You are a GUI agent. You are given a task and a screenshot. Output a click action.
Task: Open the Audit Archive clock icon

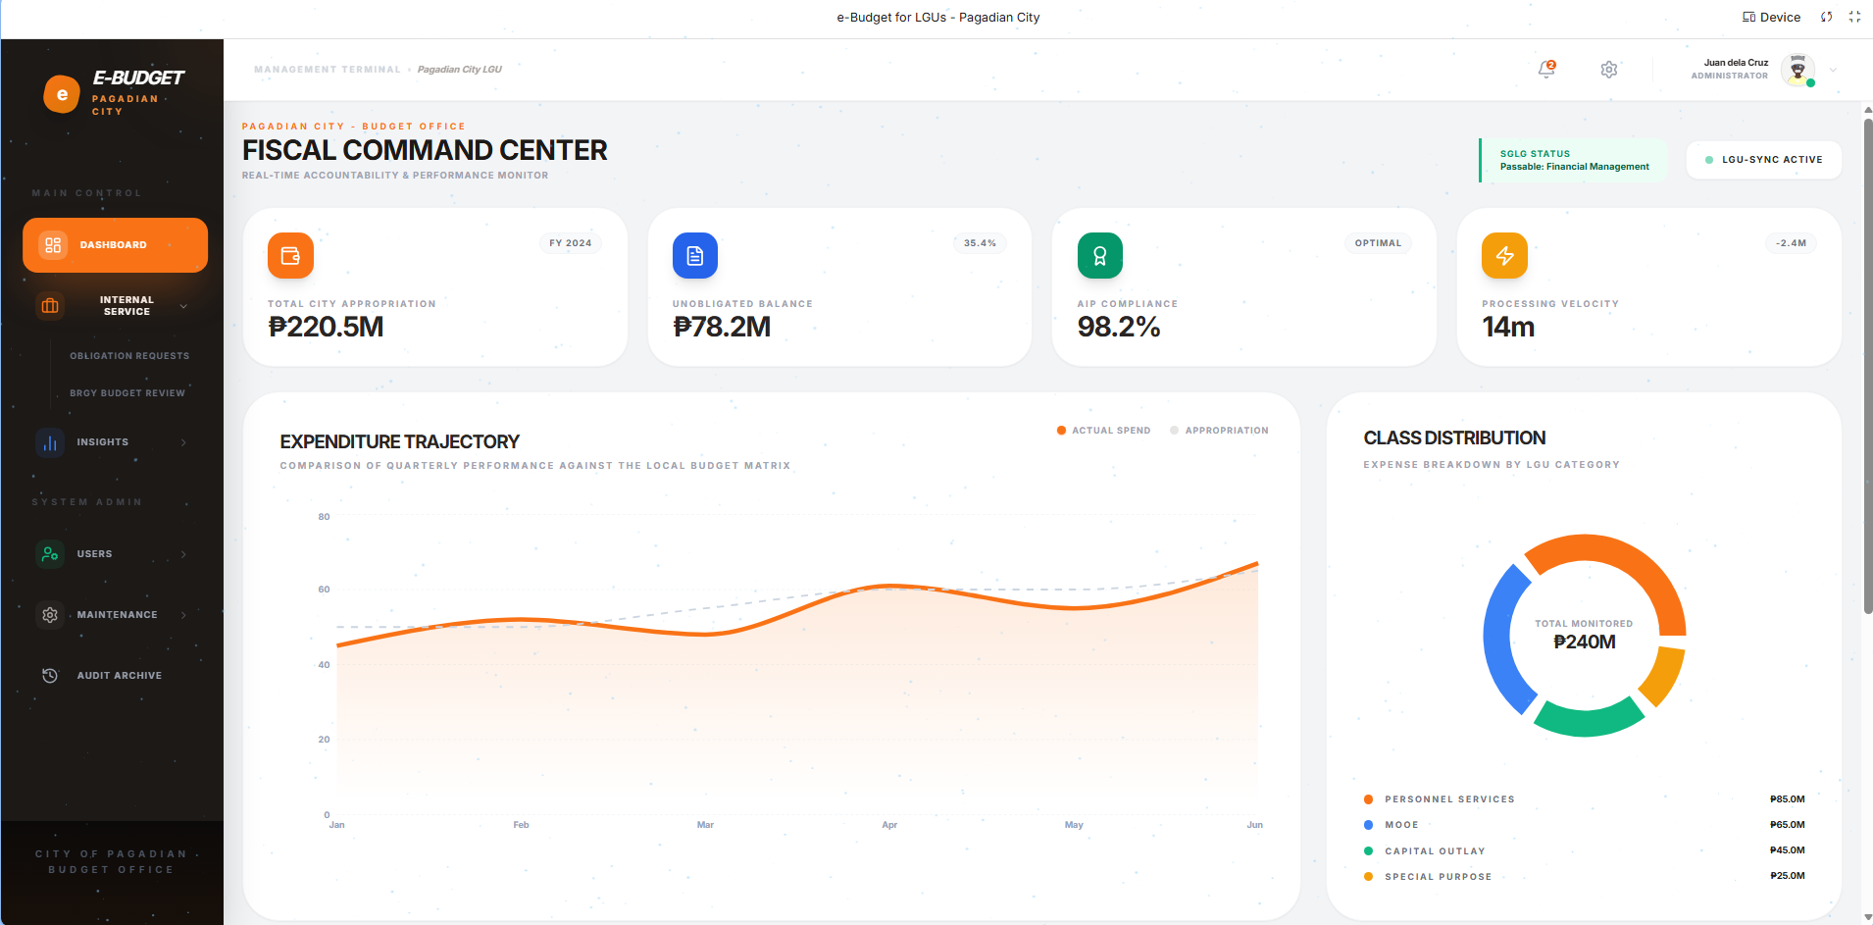(x=49, y=675)
